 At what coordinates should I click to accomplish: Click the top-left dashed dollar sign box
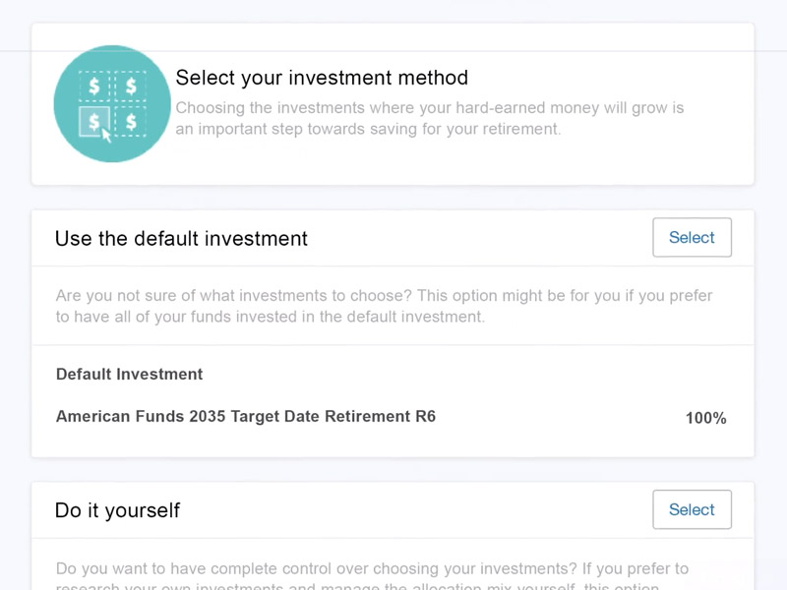click(x=93, y=87)
